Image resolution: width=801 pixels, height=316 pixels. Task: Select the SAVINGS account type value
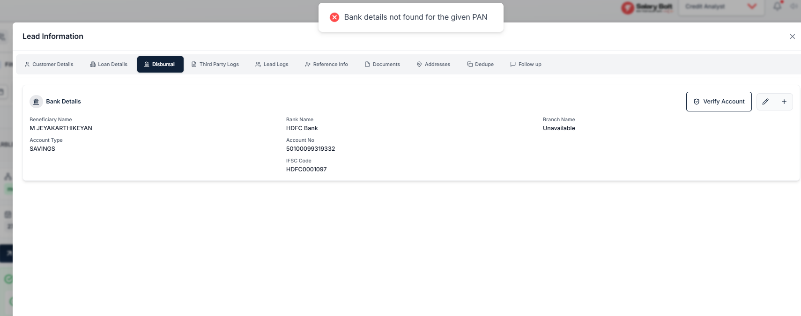click(x=42, y=149)
